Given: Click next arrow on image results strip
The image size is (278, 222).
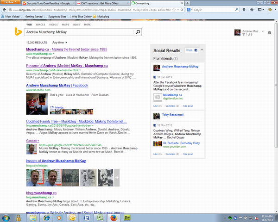Looking at the screenshot, I should tap(117, 178).
